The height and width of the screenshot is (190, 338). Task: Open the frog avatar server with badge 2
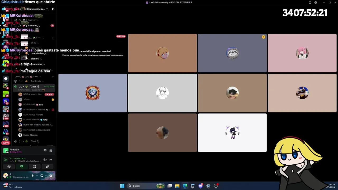pos(6,86)
